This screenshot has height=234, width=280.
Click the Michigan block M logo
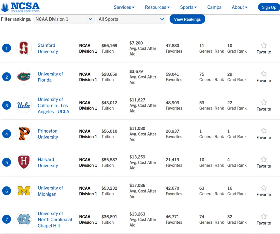[x=24, y=191]
